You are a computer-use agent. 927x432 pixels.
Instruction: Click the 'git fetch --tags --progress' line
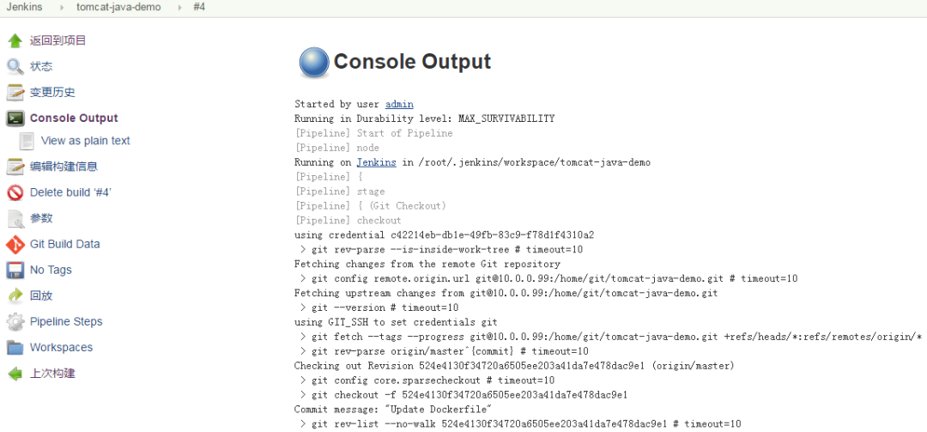[611, 337]
